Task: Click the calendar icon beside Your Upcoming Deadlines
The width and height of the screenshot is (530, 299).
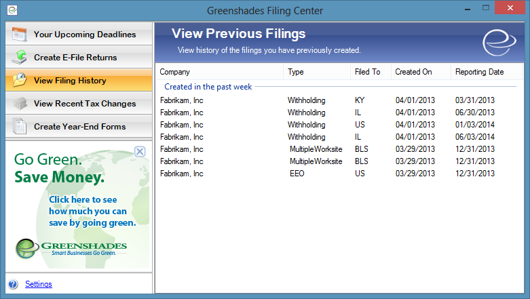Action: (x=19, y=35)
